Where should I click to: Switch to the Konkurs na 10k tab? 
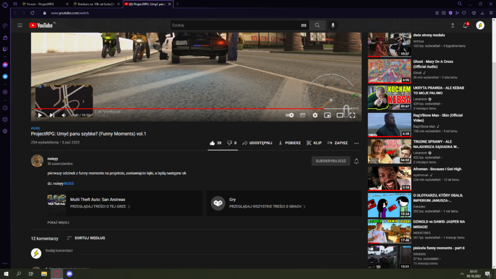96,4
